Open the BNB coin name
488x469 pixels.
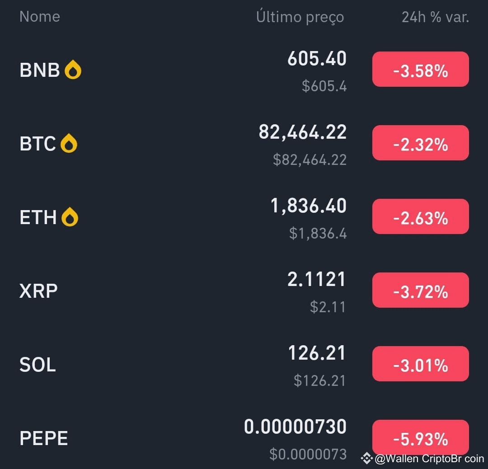[x=39, y=70]
